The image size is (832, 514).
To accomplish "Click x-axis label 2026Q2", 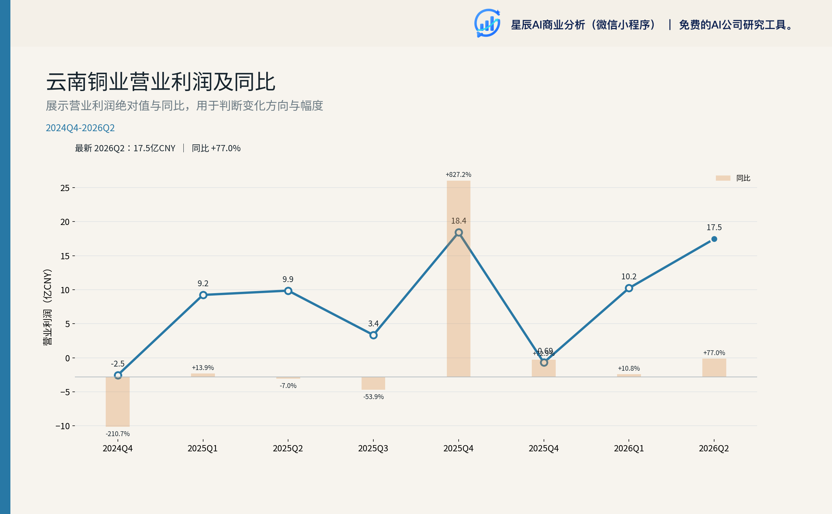I will 714,449.
